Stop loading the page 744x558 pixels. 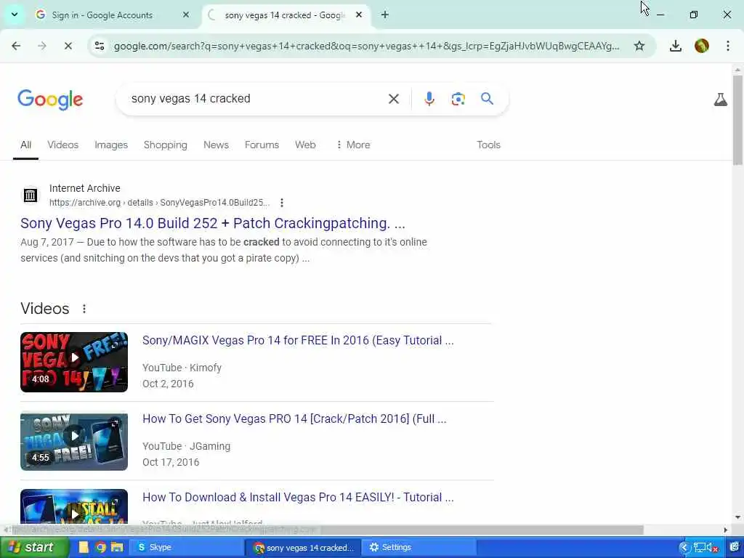(x=68, y=46)
